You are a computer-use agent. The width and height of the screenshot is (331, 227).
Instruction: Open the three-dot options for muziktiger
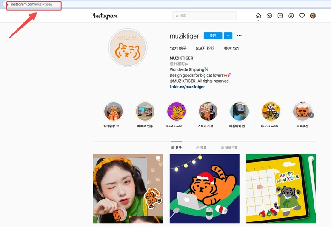coord(239,36)
